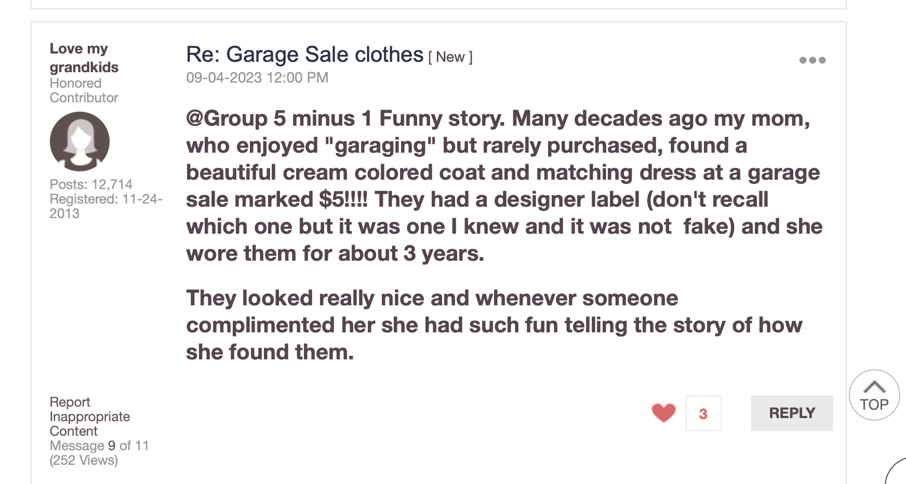This screenshot has height=484, width=906.
Task: Open the message number 9 permalink
Action: 112,446
